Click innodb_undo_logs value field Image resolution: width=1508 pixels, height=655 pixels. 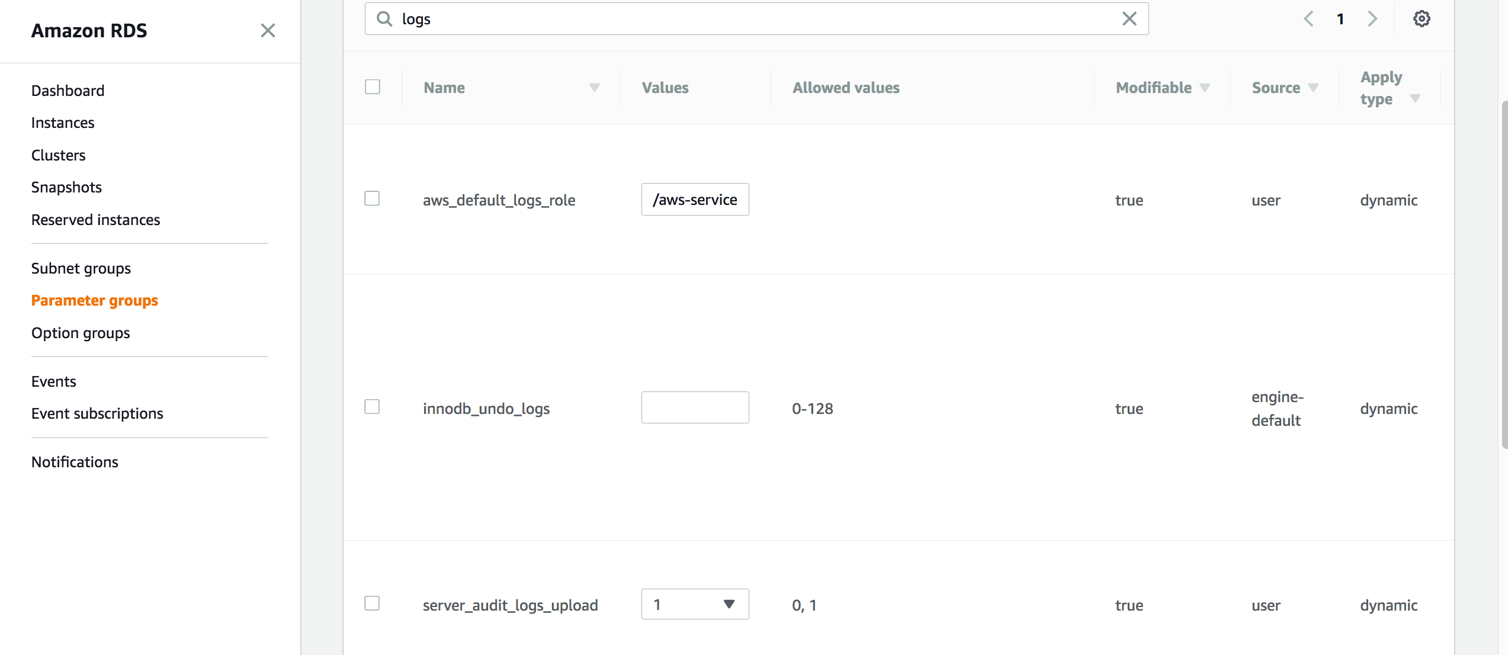(695, 407)
